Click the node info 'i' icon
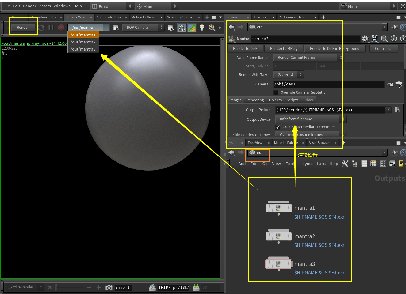The width and height of the screenshot is (406, 294). pyautogui.click(x=394, y=38)
